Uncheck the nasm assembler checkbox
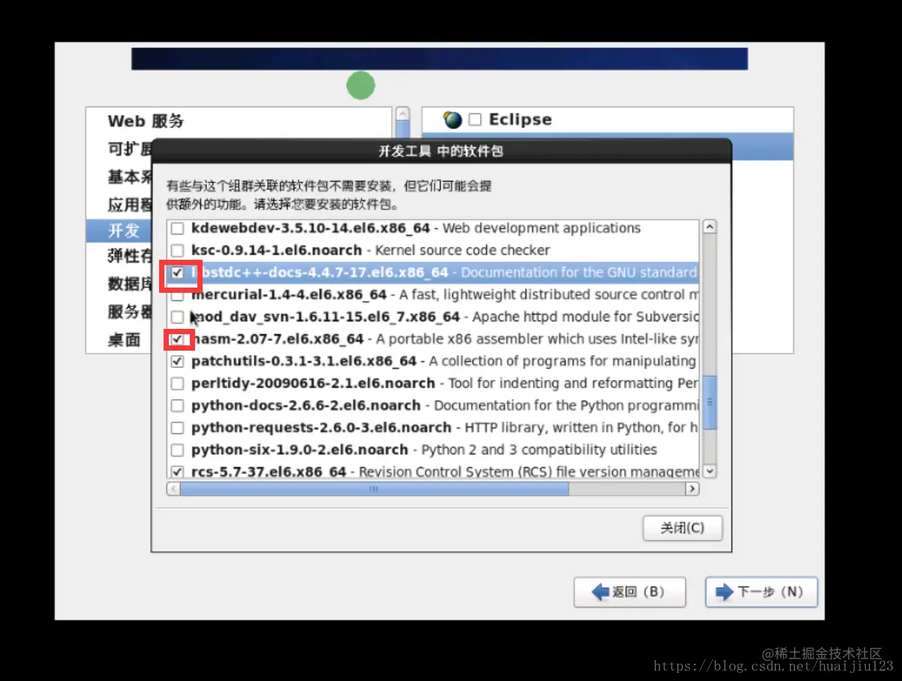The width and height of the screenshot is (902, 681). tap(177, 339)
